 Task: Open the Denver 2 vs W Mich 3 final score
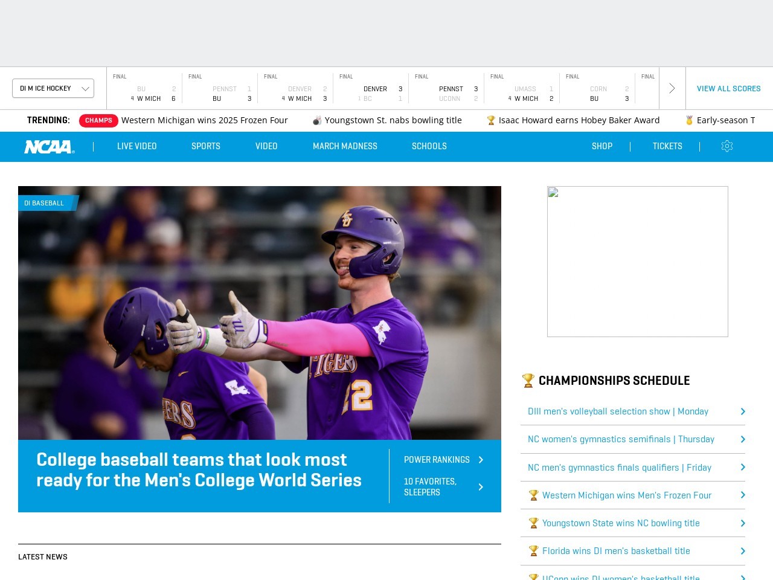point(295,88)
